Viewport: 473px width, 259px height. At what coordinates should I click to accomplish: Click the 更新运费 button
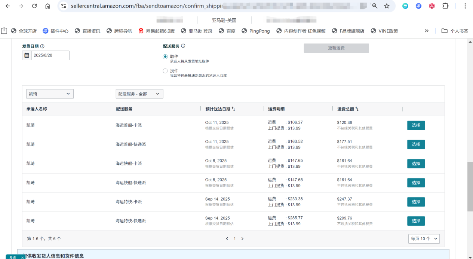(336, 48)
